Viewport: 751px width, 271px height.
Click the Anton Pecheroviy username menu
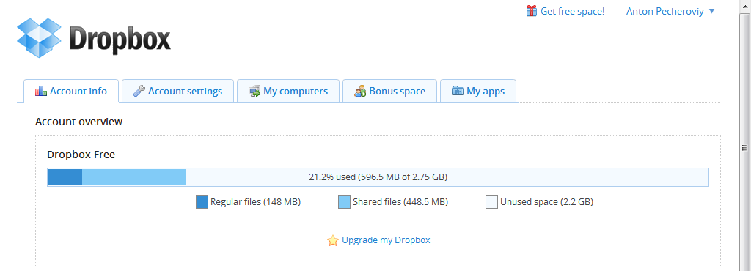tap(664, 11)
